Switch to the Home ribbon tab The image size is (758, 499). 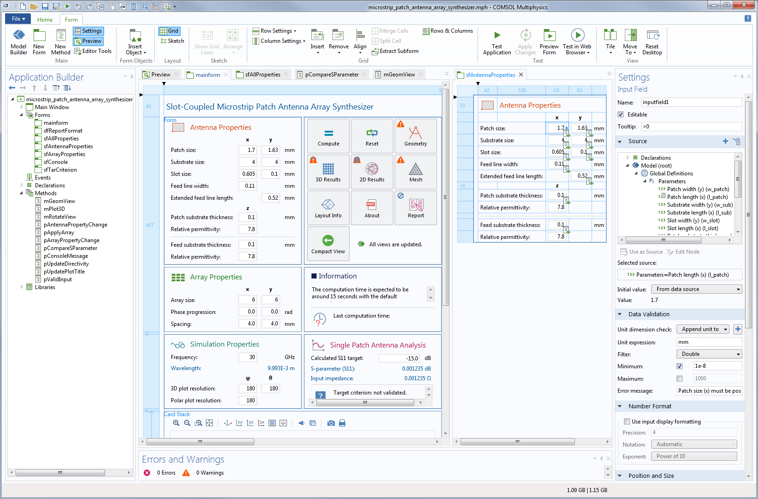[x=45, y=20]
